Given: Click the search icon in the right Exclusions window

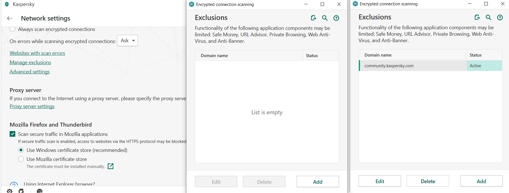Looking at the screenshot, I should click(x=488, y=17).
